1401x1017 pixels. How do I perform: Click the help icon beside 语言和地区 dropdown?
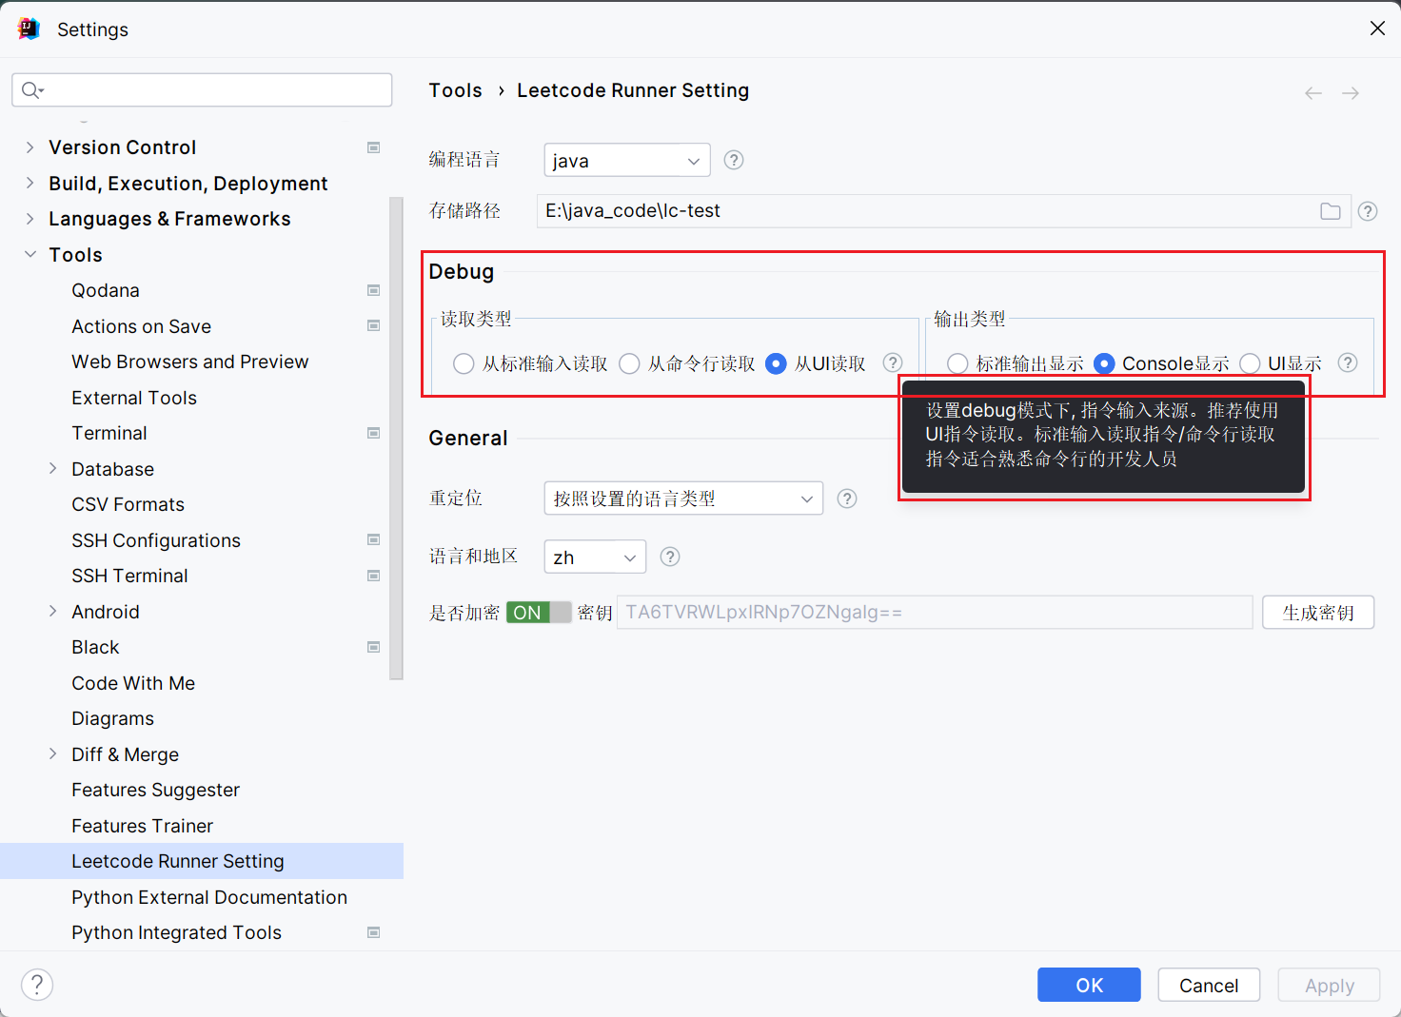(x=670, y=557)
